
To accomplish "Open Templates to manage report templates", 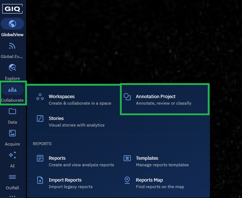I will point(147,158).
